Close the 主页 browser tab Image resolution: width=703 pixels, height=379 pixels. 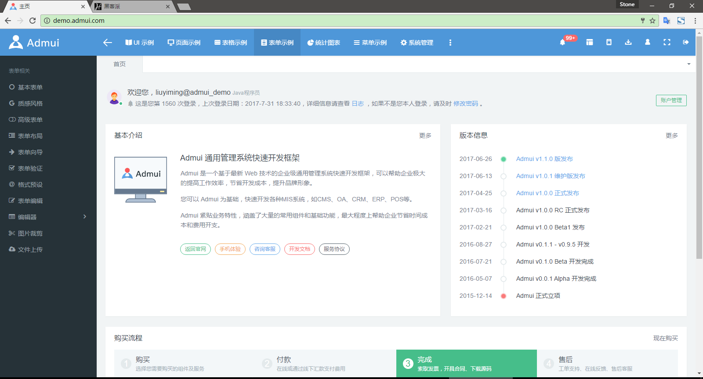(83, 7)
